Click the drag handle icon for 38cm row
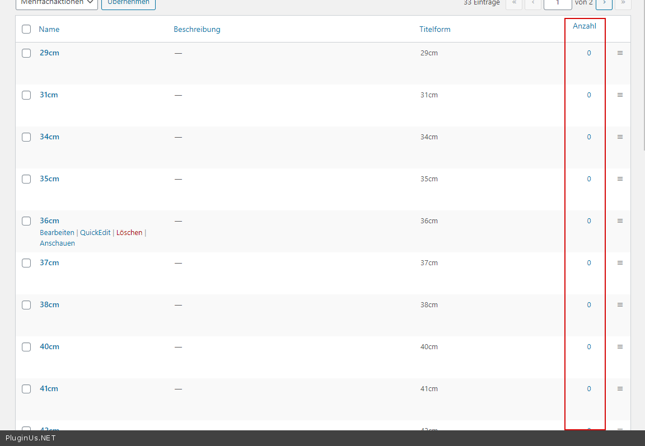645x446 pixels. 620,305
